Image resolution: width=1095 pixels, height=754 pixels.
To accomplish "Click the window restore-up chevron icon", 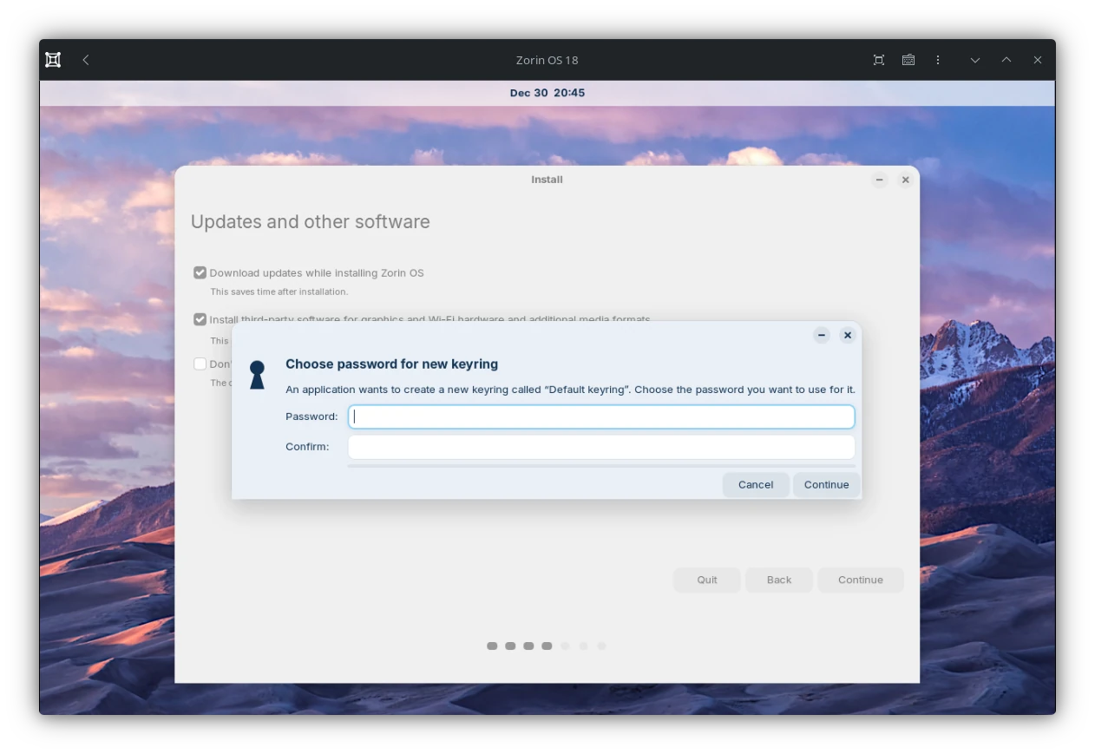I will pos(1006,60).
